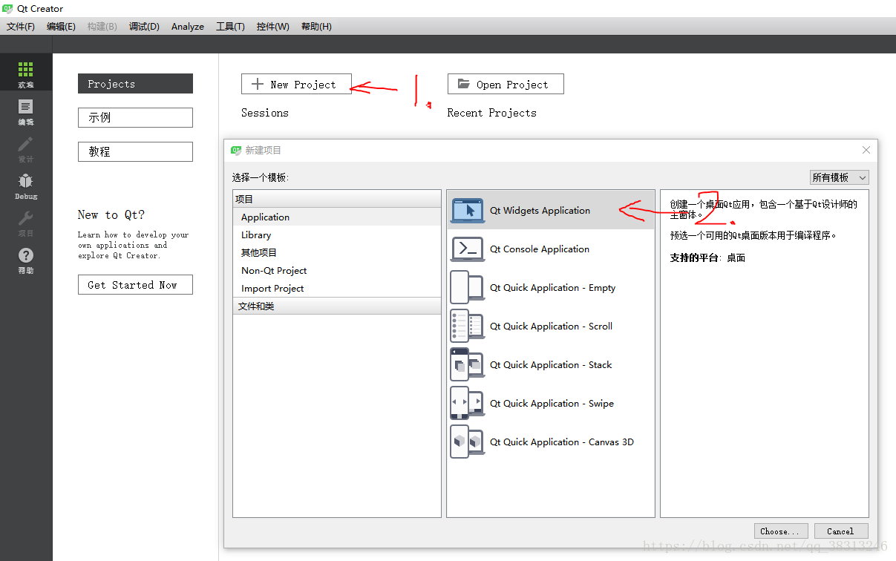Select Qt Quick Application - Empty label
The height and width of the screenshot is (561, 896).
[x=552, y=288]
